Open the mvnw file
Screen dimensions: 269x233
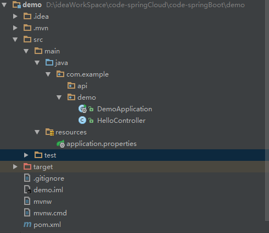coord(43,202)
